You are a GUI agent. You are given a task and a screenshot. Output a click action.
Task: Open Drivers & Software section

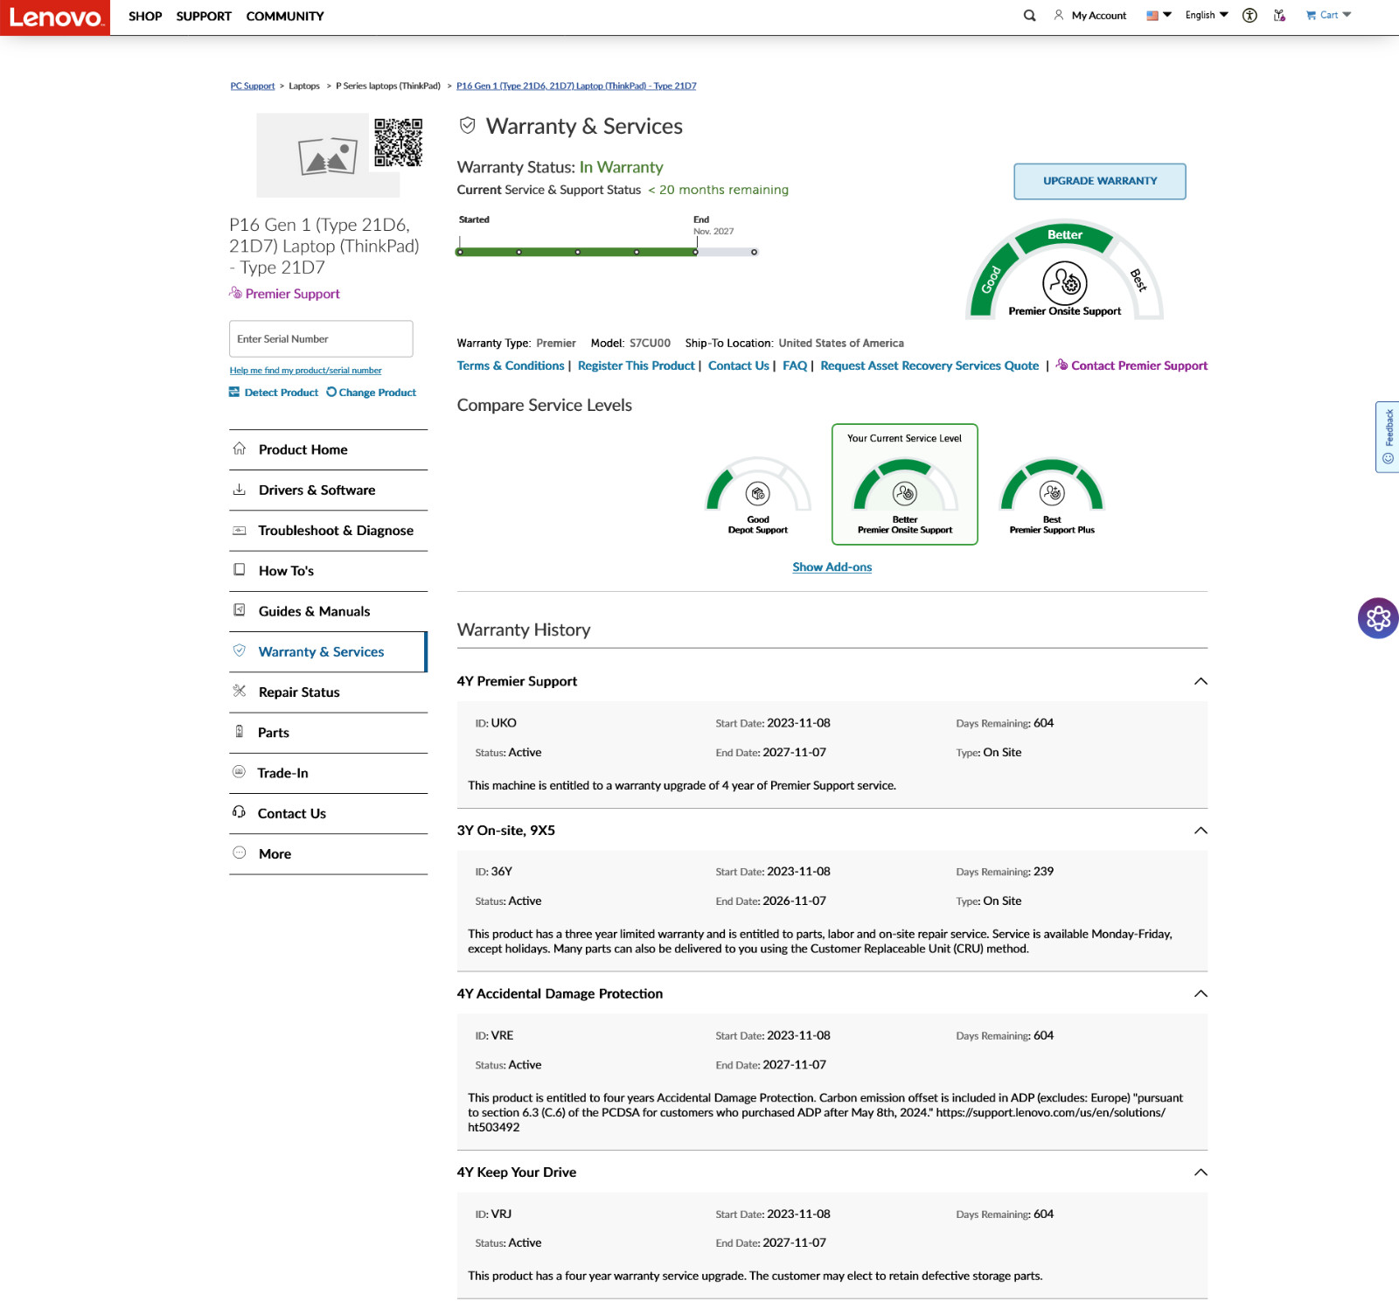[x=328, y=491]
